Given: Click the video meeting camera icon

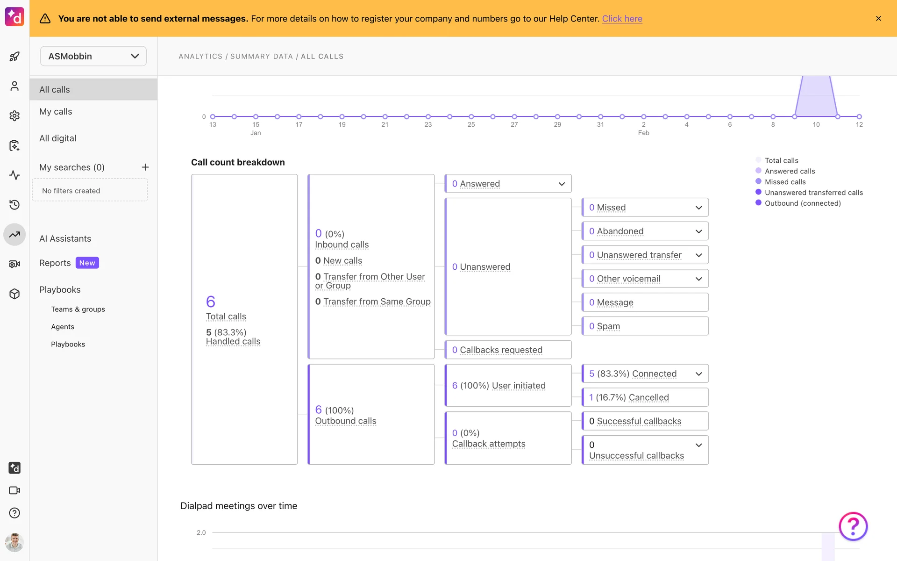Looking at the screenshot, I should point(14,490).
